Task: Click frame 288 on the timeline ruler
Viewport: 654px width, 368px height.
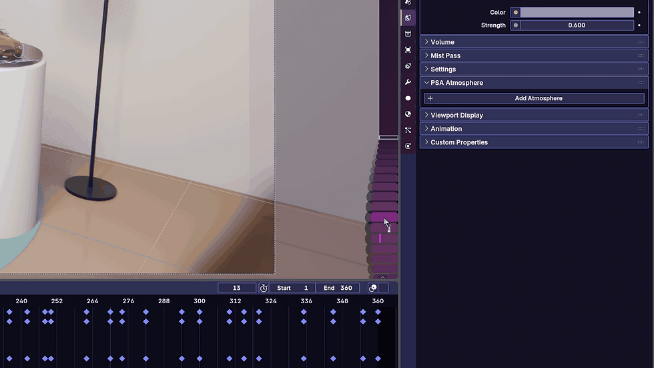Action: (x=164, y=301)
